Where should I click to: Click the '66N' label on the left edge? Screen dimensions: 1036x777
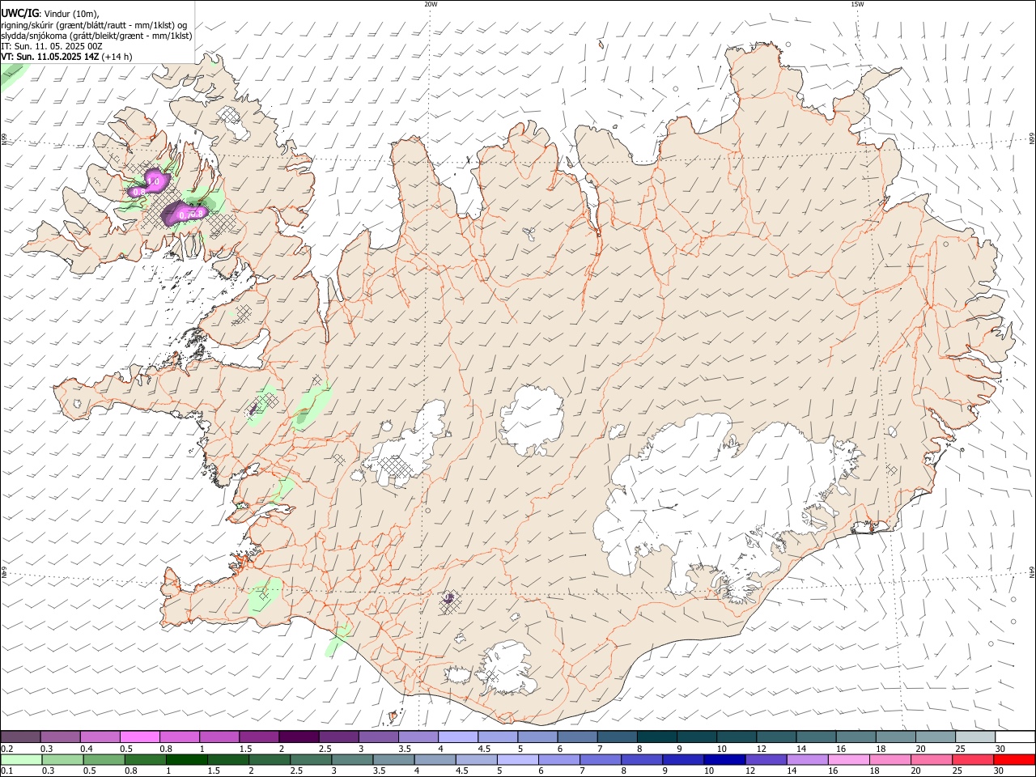pyautogui.click(x=4, y=140)
